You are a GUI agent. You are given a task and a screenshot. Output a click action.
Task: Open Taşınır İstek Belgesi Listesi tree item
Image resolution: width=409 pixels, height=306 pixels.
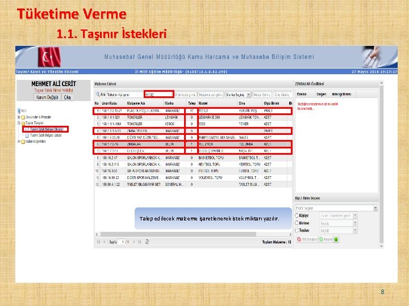point(46,135)
